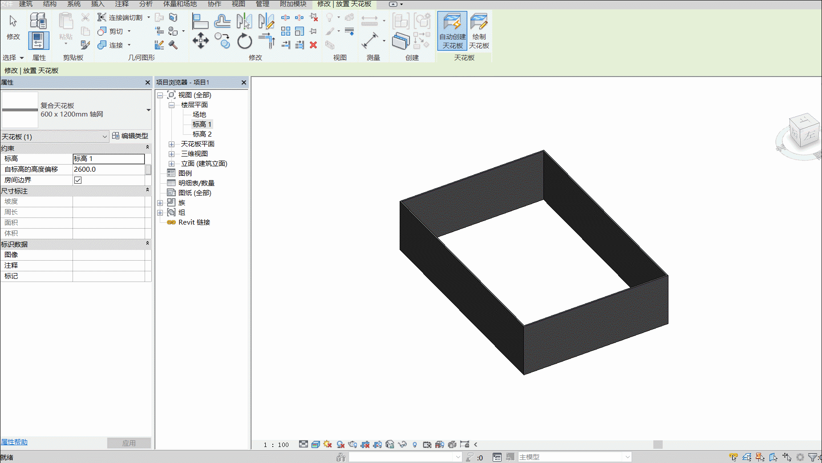Click the Height Offset value field
Screen dimensions: 822x463
[109, 169]
